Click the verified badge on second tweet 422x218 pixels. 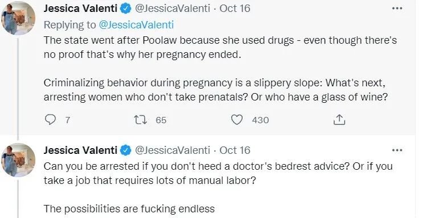click(125, 150)
